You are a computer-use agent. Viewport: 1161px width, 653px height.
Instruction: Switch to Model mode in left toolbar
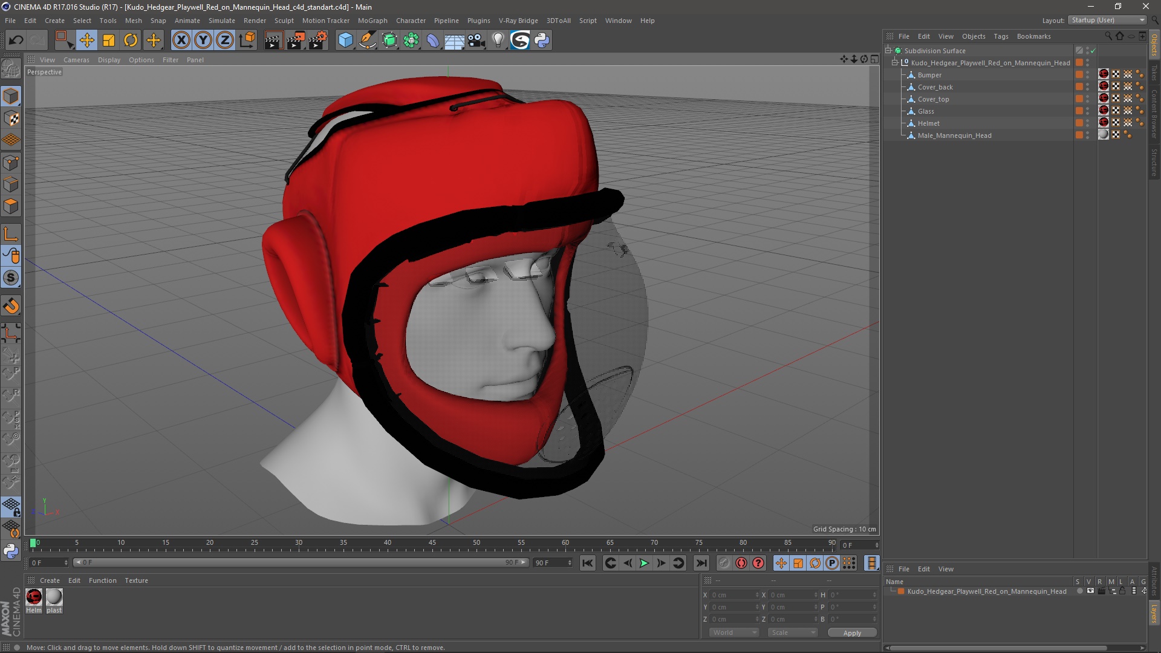[11, 97]
